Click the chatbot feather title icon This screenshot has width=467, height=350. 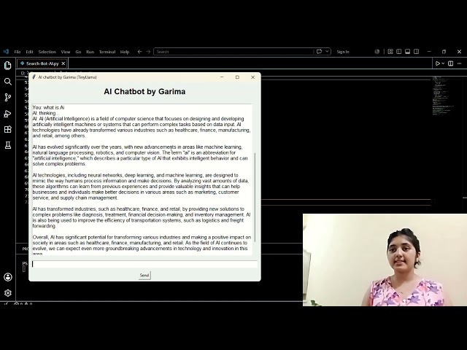(34, 77)
